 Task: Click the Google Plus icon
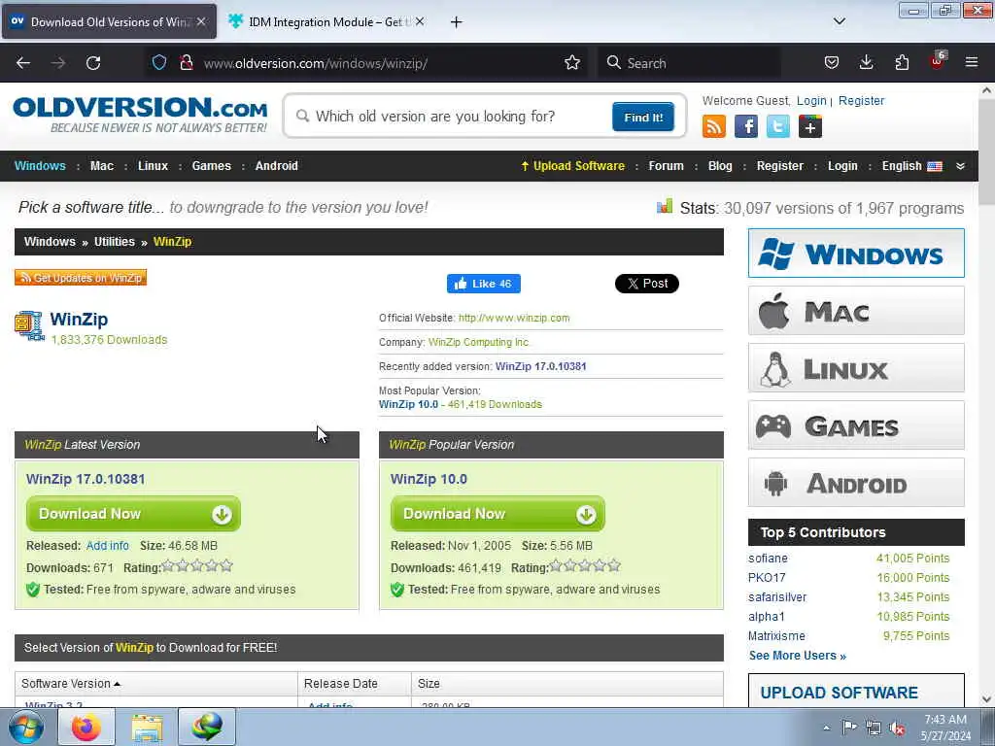[810, 126]
